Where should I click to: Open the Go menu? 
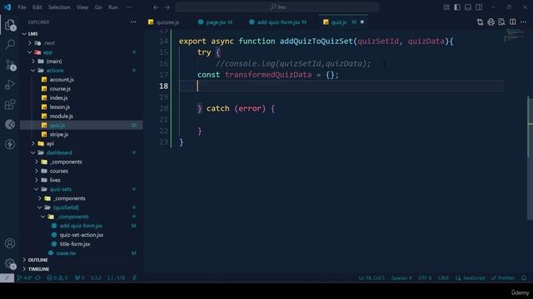tap(98, 7)
